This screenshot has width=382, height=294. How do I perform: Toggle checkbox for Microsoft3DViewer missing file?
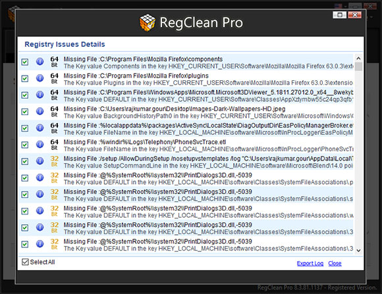(x=24, y=95)
